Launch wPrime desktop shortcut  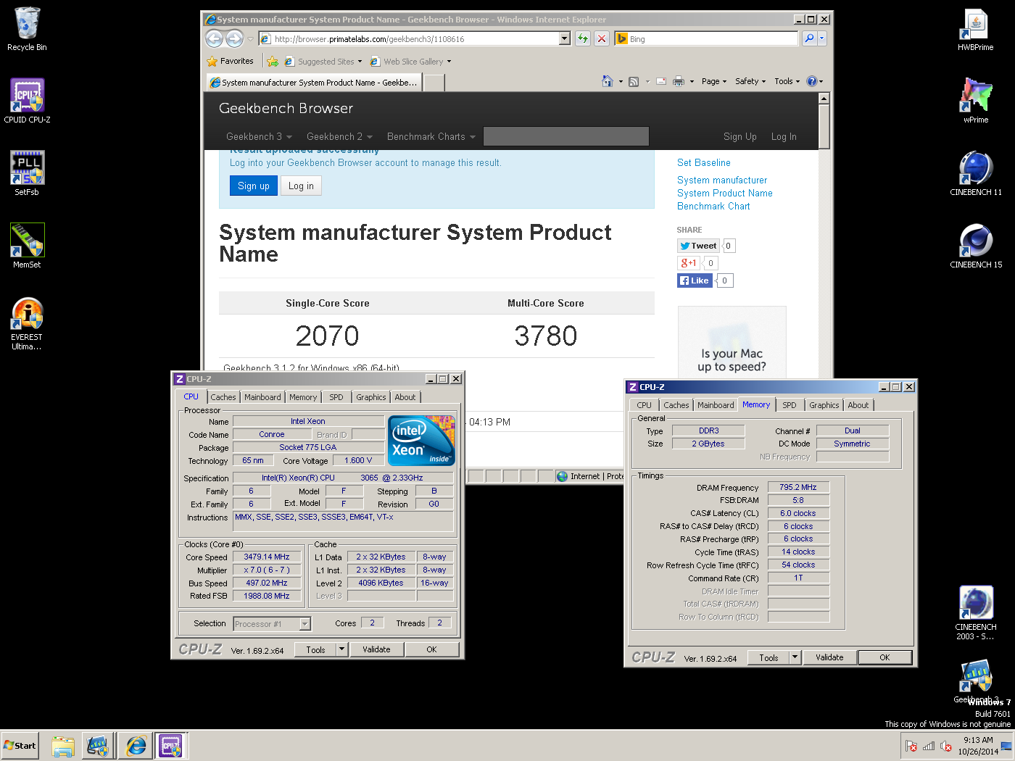(x=976, y=101)
